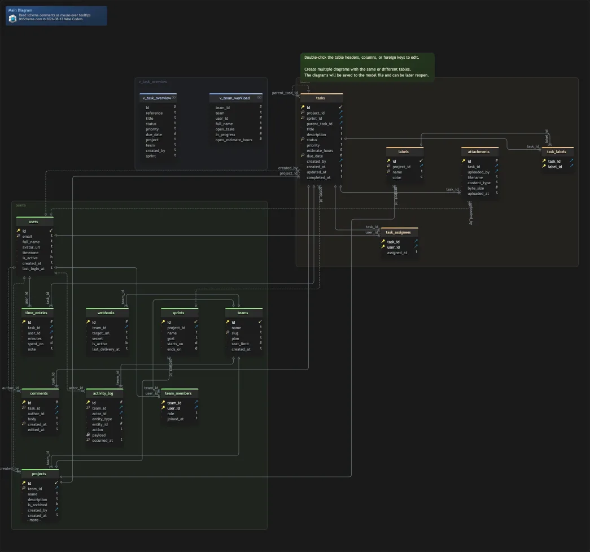
Task: Expand the --more-- row in projects table
Action: click(x=34, y=520)
